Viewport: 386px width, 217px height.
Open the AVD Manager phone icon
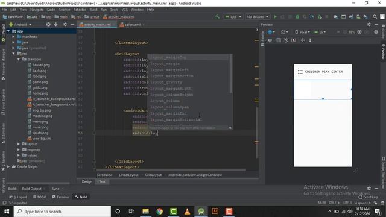pos(358,17)
